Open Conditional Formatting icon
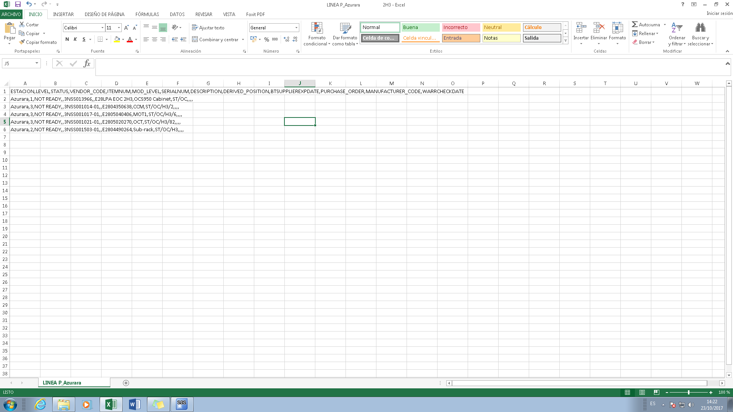Image resolution: width=733 pixels, height=412 pixels. (317, 28)
